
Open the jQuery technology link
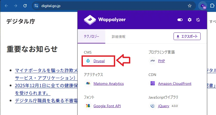tap(164, 106)
